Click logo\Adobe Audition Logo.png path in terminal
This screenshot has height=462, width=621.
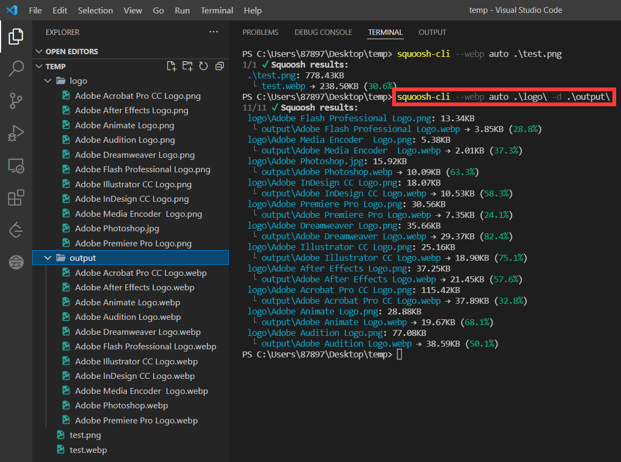pos(315,333)
